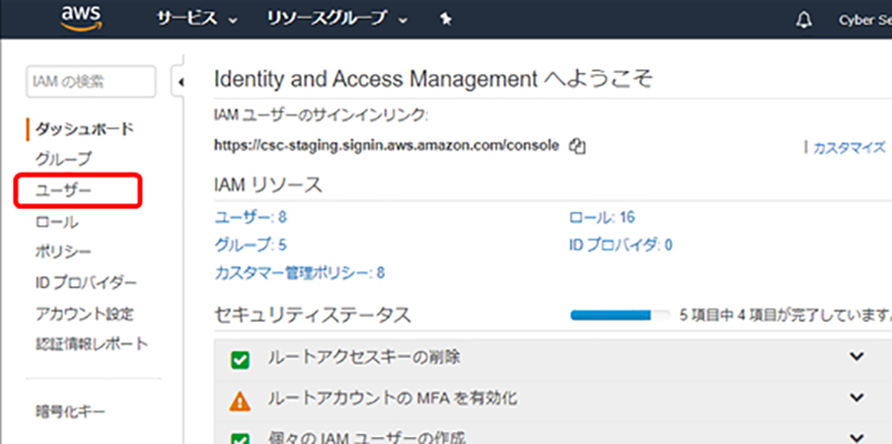Open the サービス dropdown menu
Viewport: 892px width, 444px height.
click(x=197, y=19)
